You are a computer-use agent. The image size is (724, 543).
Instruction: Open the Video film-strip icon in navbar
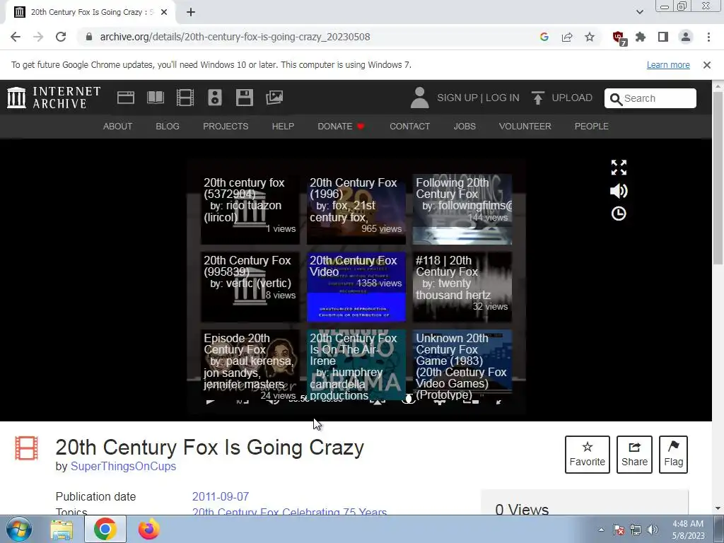185,98
